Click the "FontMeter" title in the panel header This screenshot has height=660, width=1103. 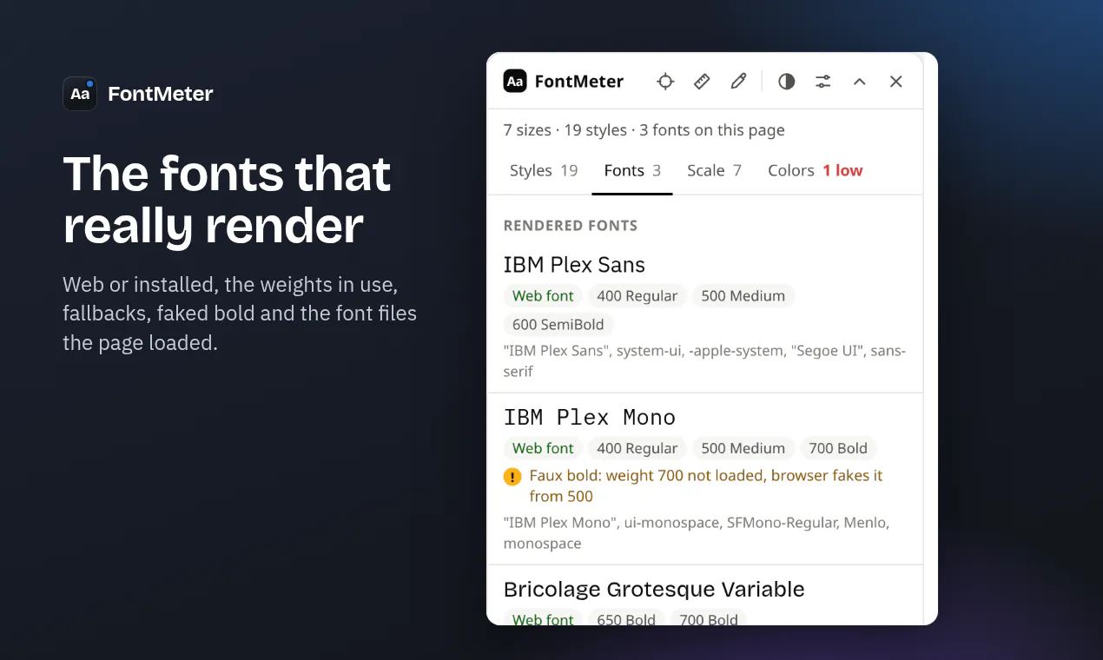579,82
